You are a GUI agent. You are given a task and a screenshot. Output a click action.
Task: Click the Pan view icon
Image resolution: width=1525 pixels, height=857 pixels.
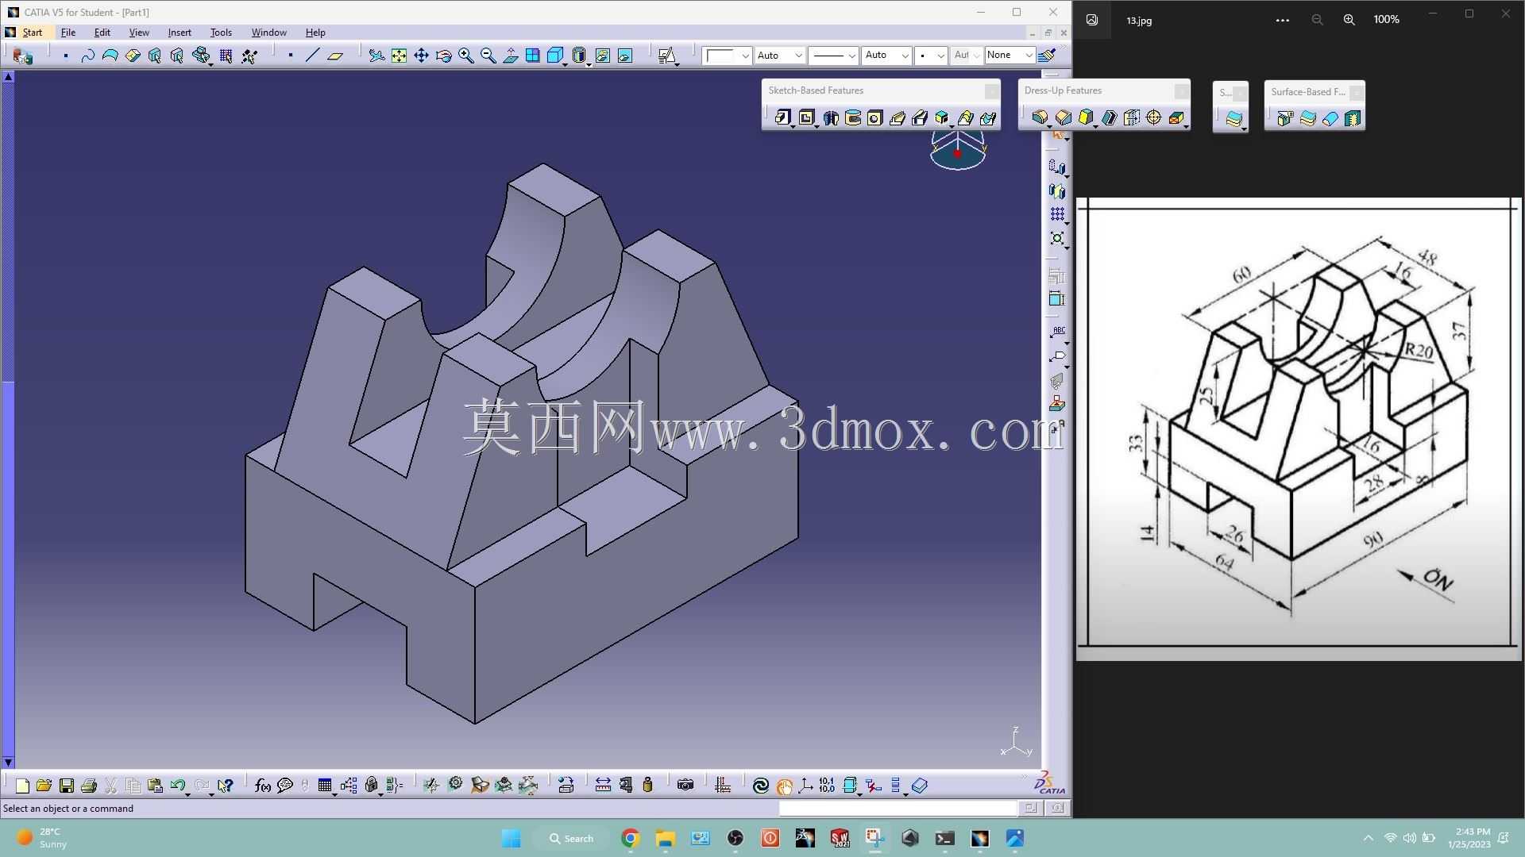[421, 56]
